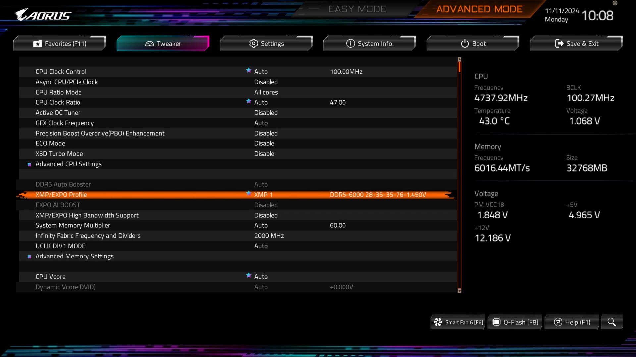This screenshot has height=357, width=636.
Task: Click the gear icon on Settings tab
Action: 253,43
